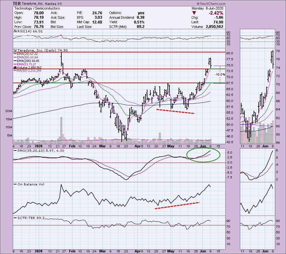Click the Annual Dividend value 0.38
286x254 pixels.
[140, 17]
